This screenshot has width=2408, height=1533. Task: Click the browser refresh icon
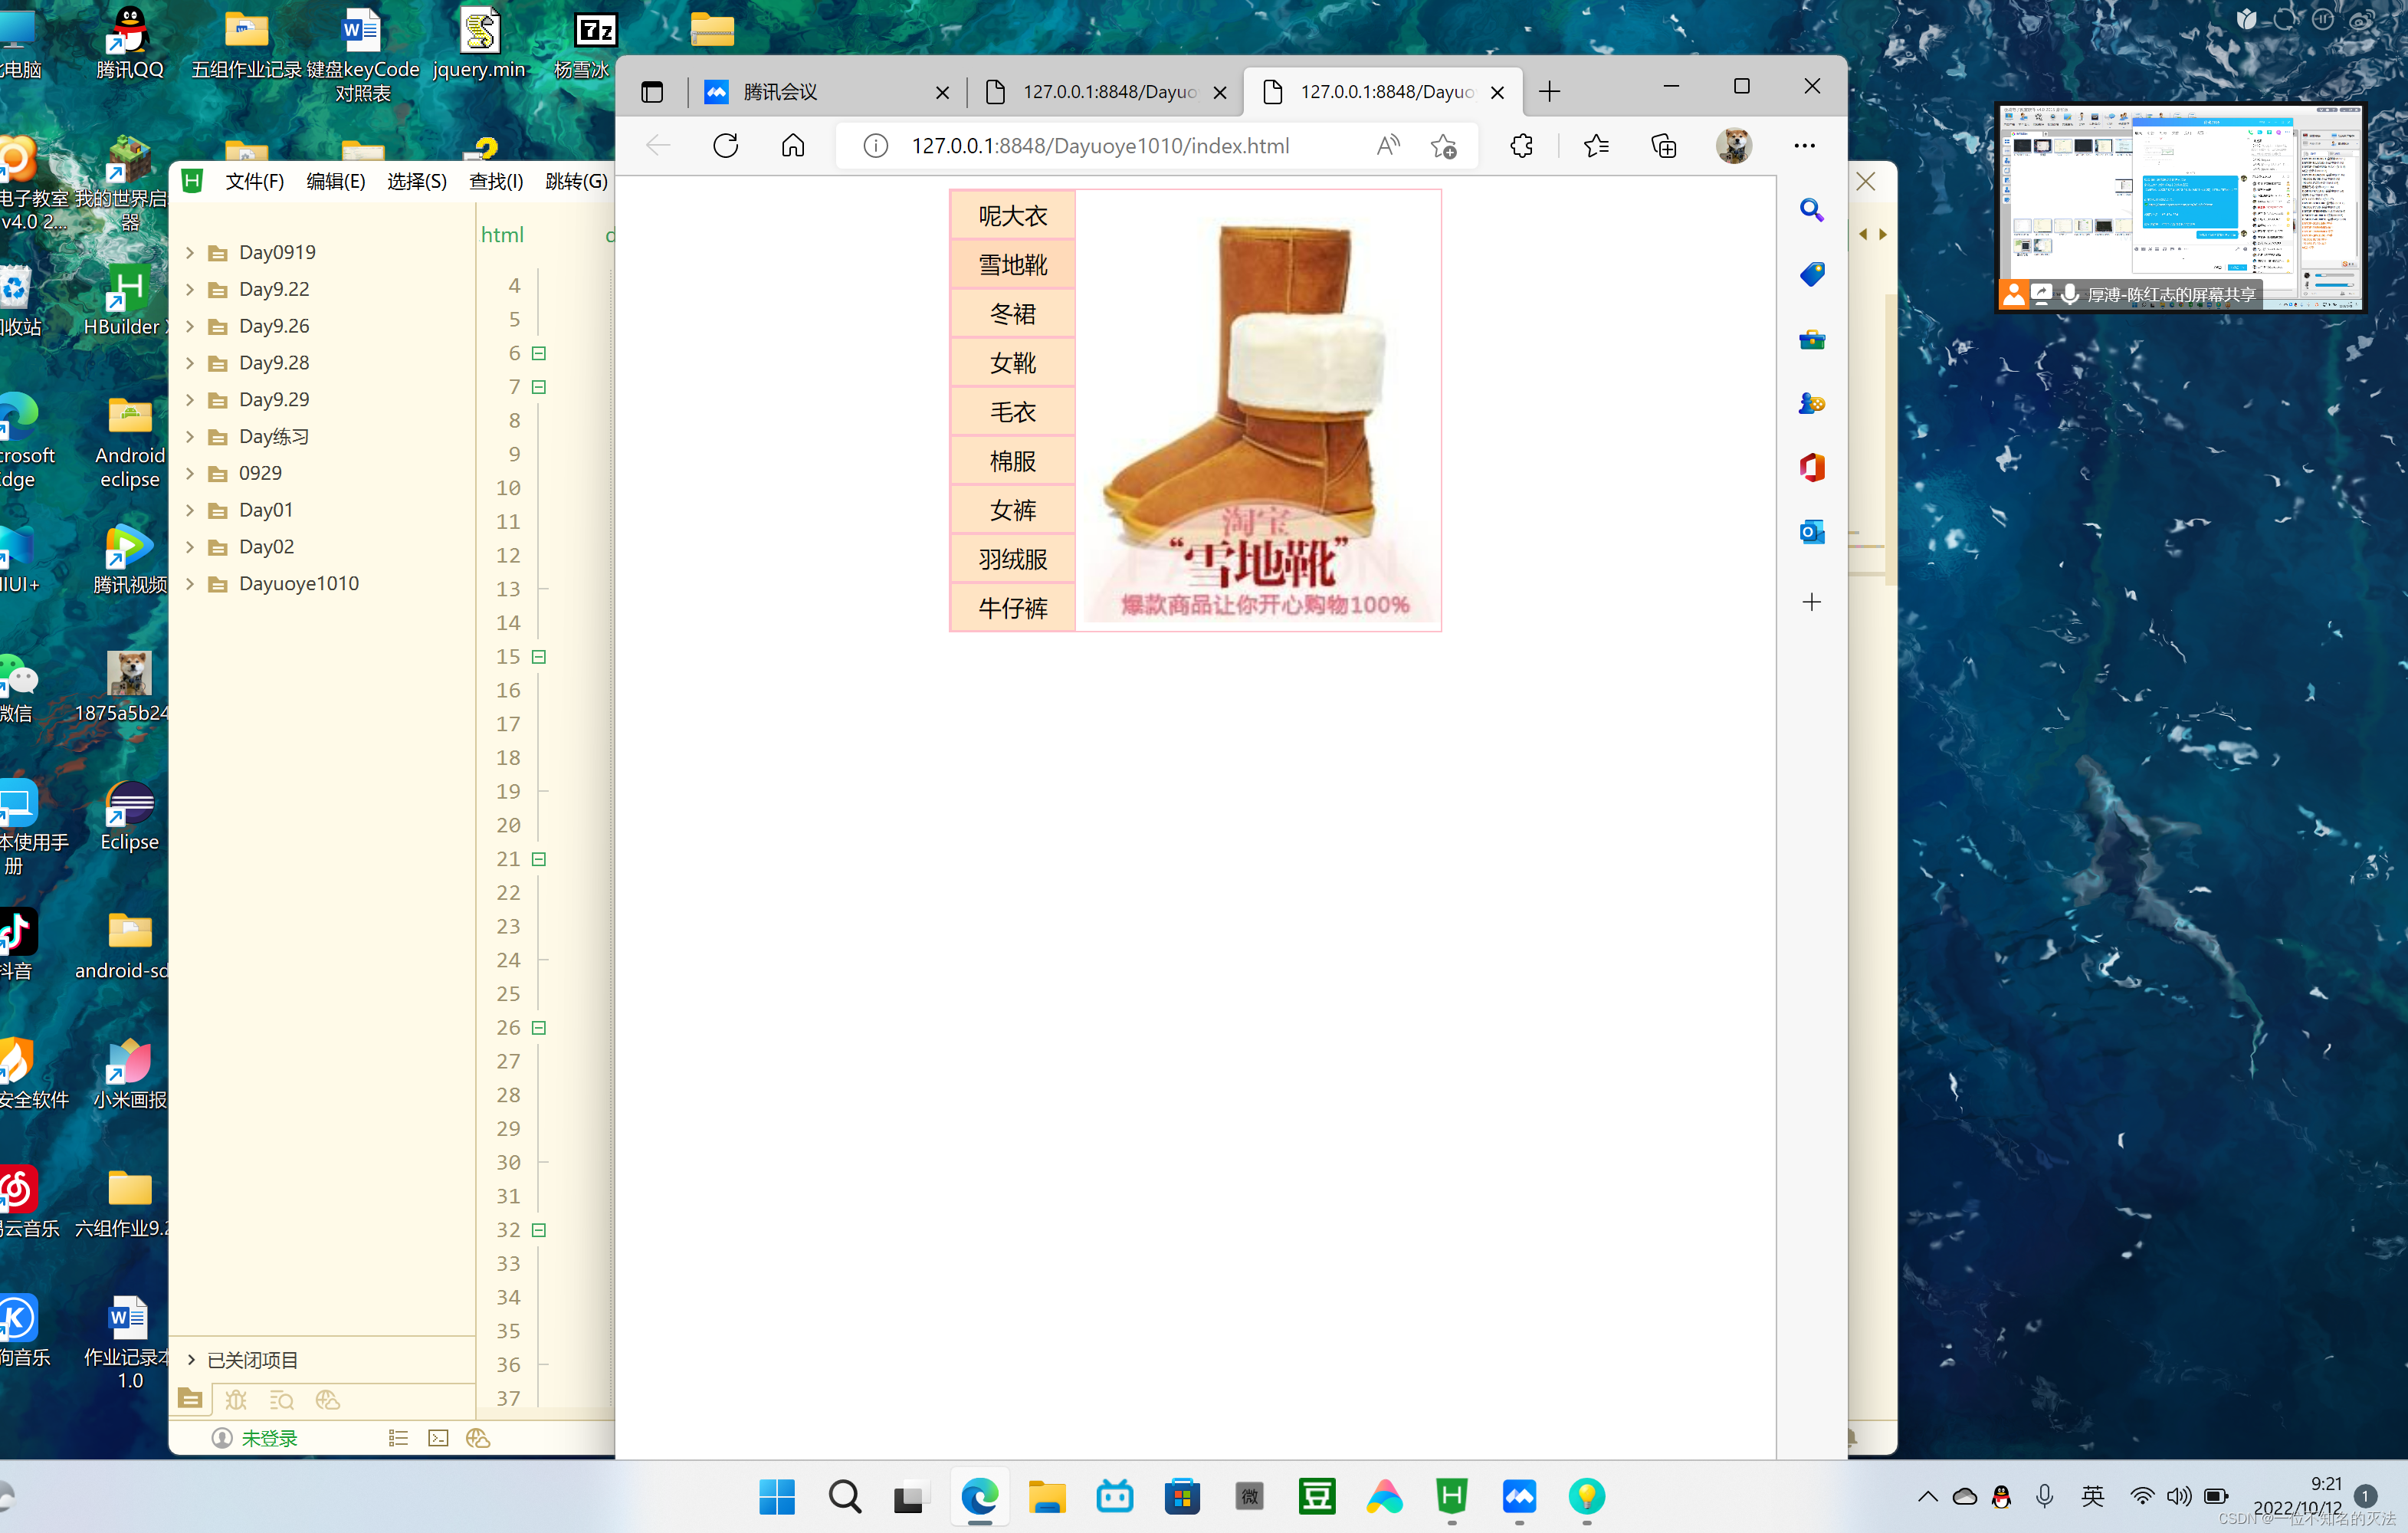(x=725, y=146)
